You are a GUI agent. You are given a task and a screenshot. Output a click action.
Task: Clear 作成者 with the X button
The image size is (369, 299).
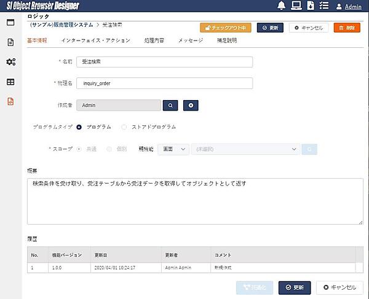point(191,106)
